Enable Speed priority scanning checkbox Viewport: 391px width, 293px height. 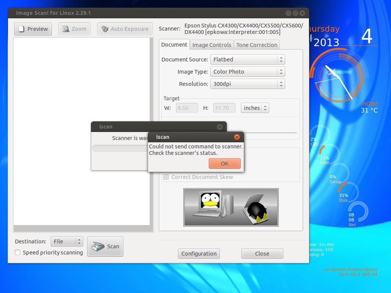pos(18,253)
